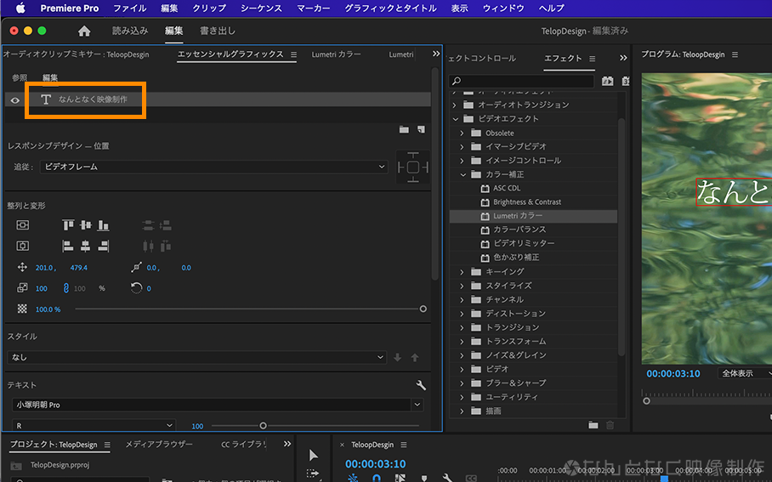Open the 全体表示 zoom dropdown in Program monitor
The height and width of the screenshot is (482, 772).
click(x=745, y=374)
